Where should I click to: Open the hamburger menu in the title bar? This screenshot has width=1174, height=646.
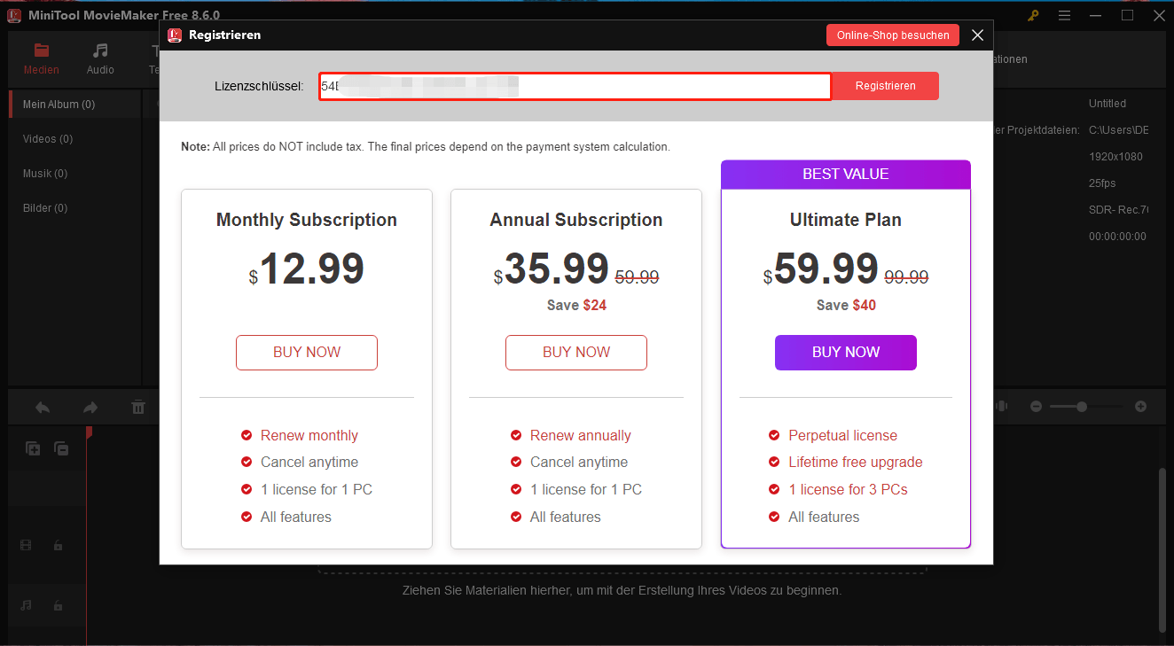point(1065,15)
